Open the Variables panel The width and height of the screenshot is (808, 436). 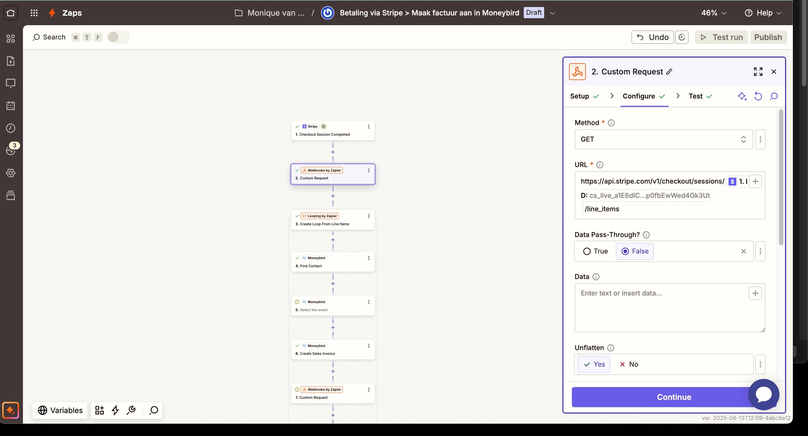pyautogui.click(x=60, y=410)
